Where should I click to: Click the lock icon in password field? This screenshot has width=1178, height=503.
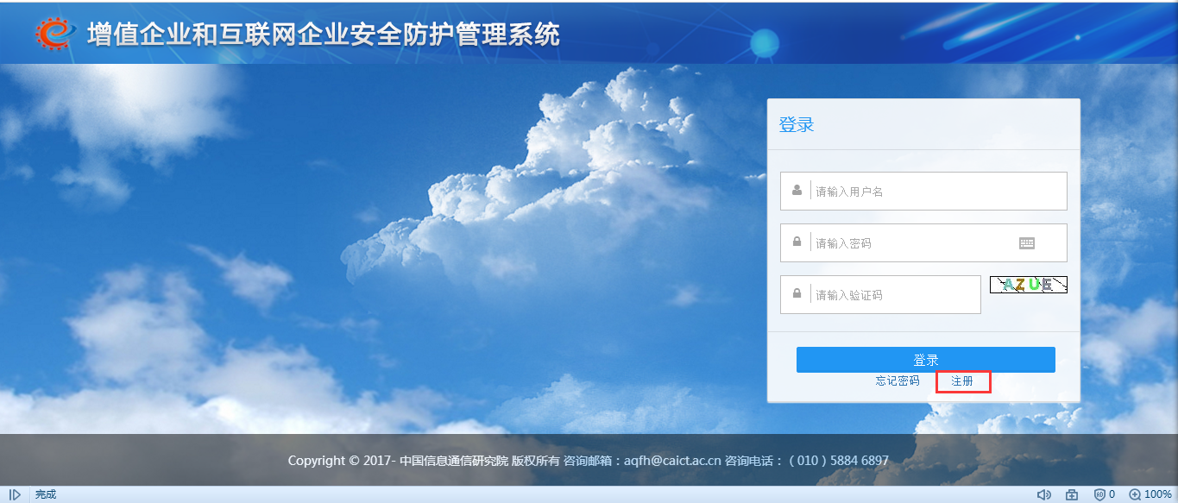pos(797,242)
